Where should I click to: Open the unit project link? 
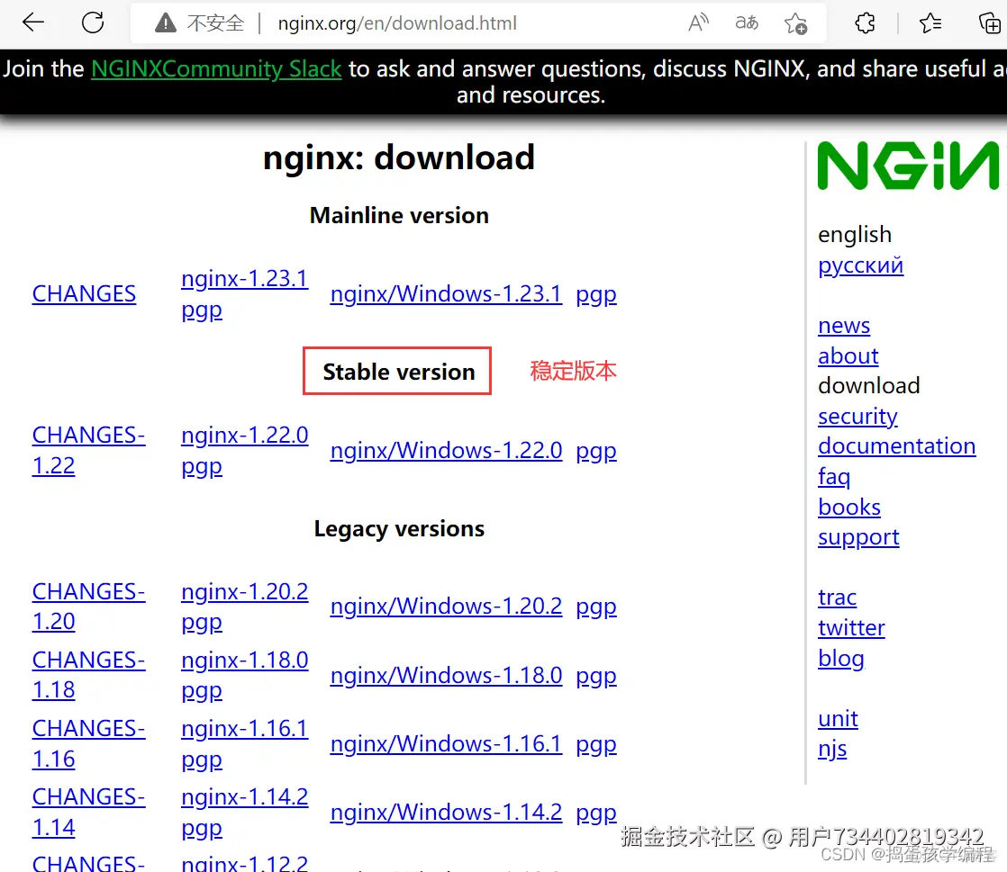tap(838, 719)
